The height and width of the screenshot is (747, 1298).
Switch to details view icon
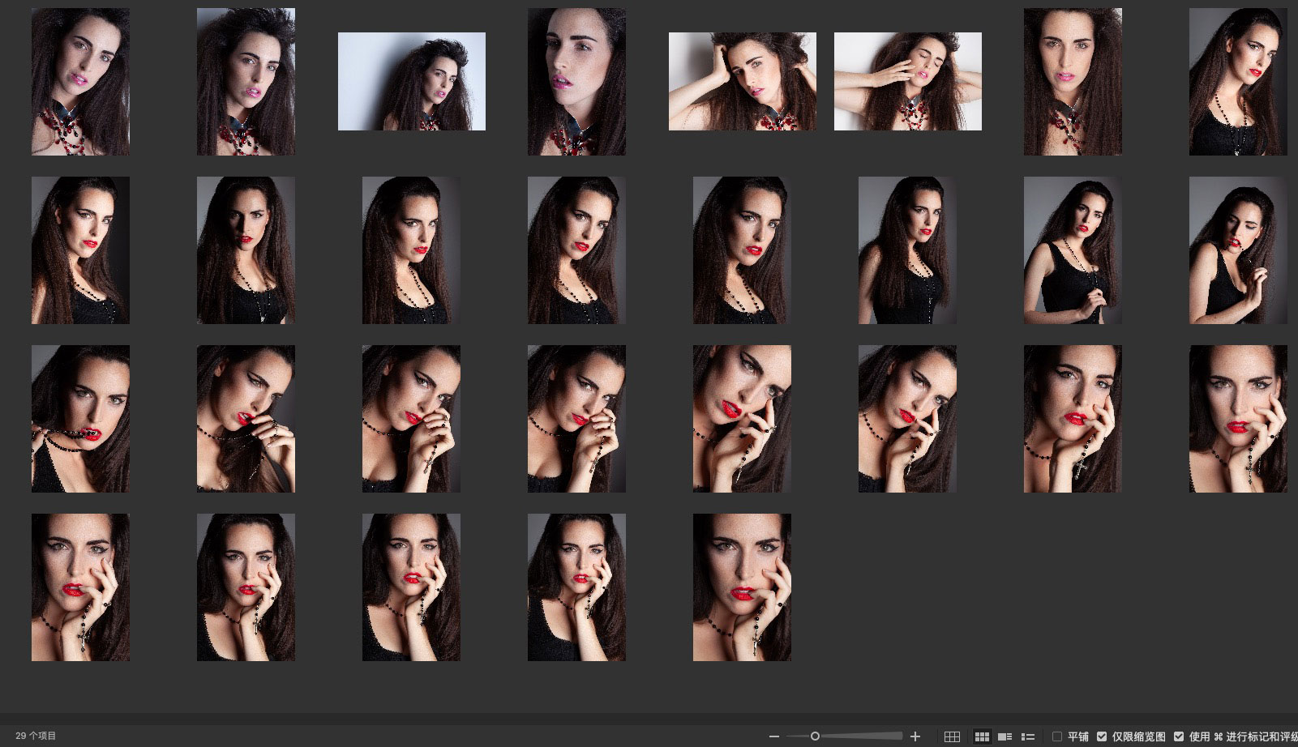pos(1005,736)
